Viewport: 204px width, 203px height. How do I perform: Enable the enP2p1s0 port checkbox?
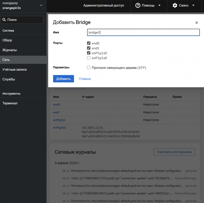point(89,58)
